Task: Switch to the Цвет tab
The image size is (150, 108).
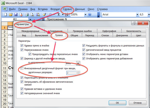Action: tap(138, 35)
